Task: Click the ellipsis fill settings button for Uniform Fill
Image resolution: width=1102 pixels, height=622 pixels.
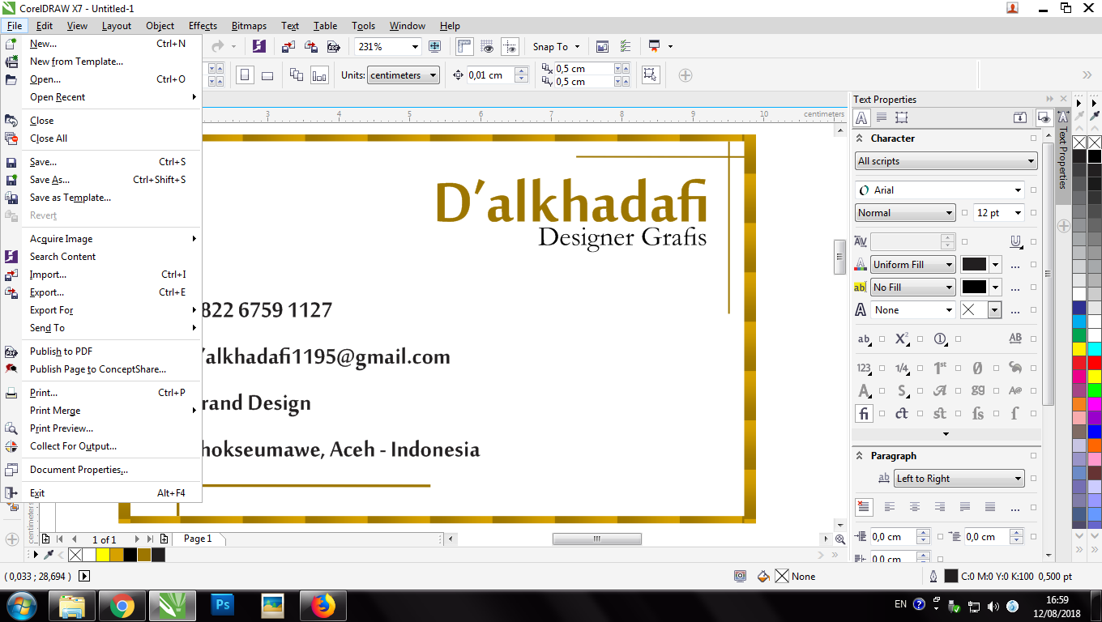Action: pyautogui.click(x=1014, y=265)
